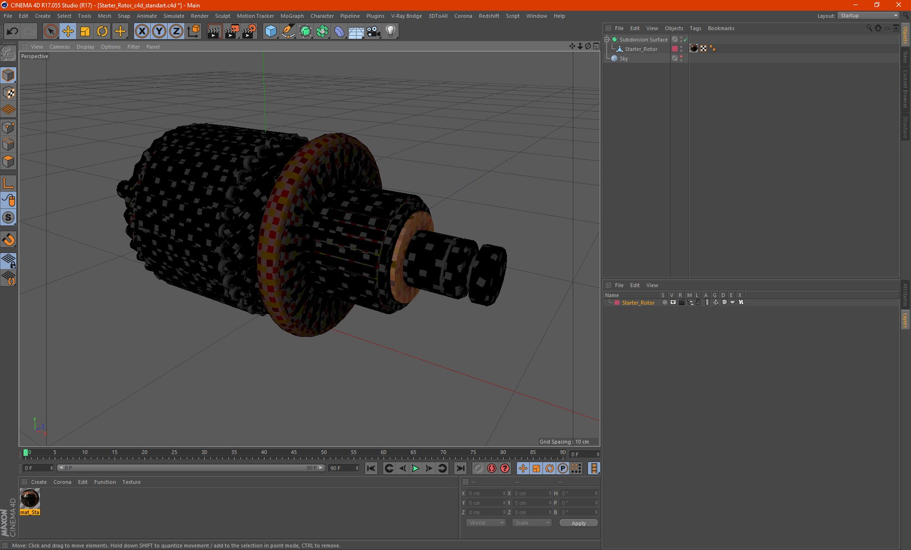Toggle Z axis lock
Viewport: 911px width, 550px height.
[176, 31]
